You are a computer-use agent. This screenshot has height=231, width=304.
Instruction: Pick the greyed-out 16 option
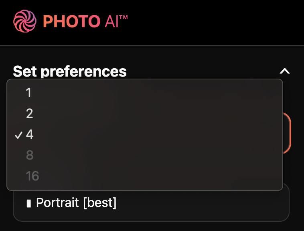pyautogui.click(x=32, y=176)
